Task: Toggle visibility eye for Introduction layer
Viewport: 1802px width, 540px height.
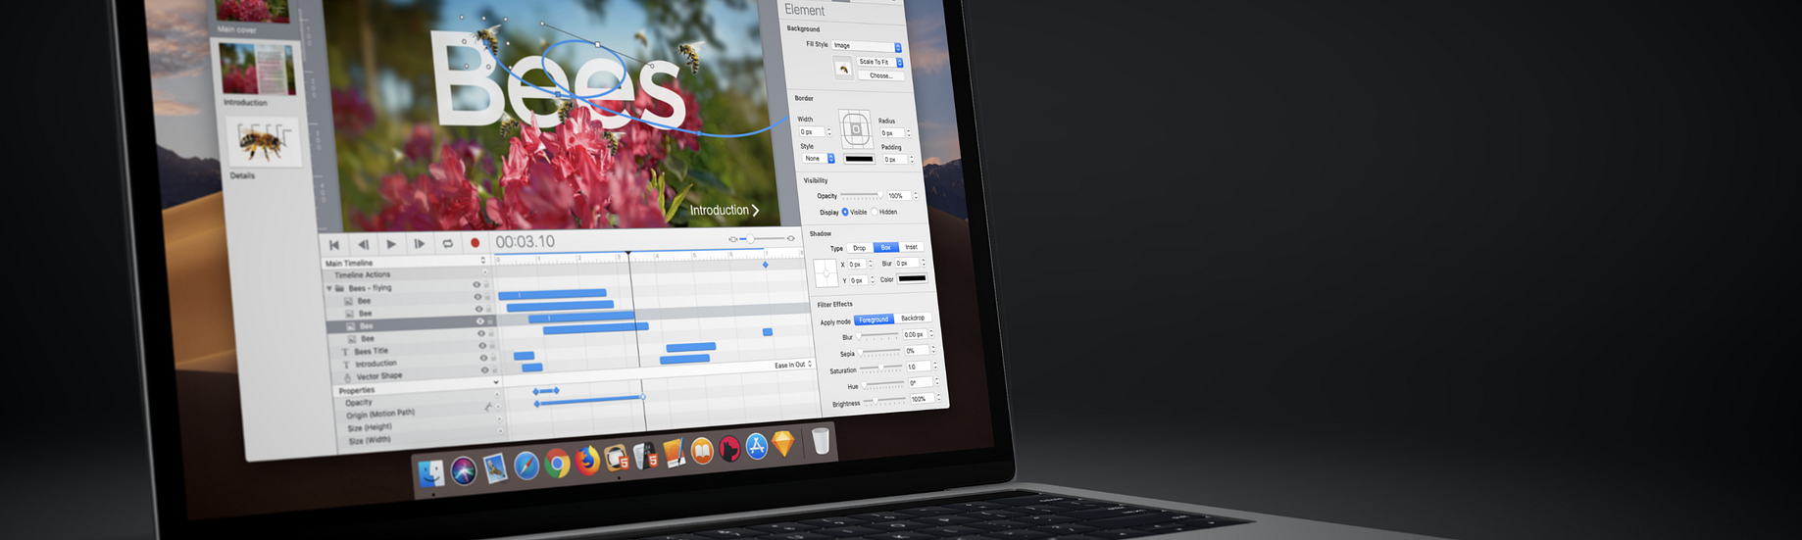Action: (x=483, y=358)
